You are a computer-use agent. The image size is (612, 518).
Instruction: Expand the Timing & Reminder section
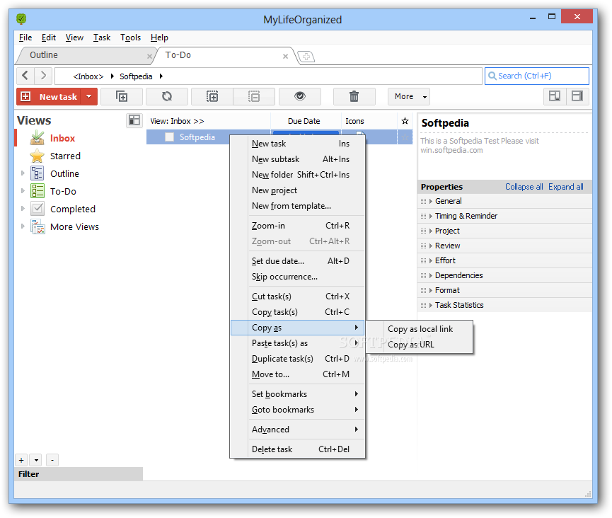coord(430,217)
